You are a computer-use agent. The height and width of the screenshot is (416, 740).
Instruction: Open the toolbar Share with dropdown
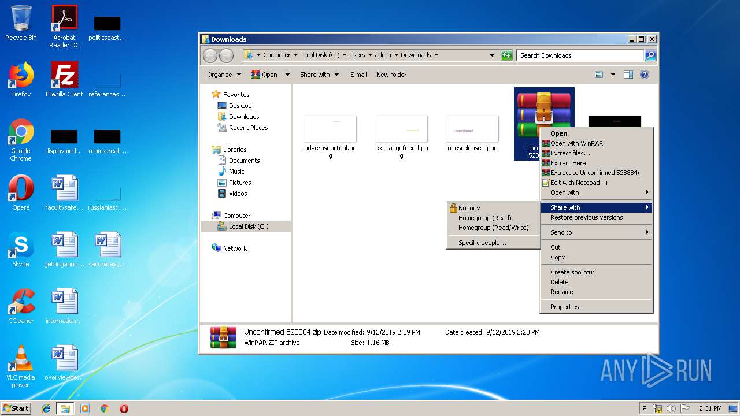point(319,75)
